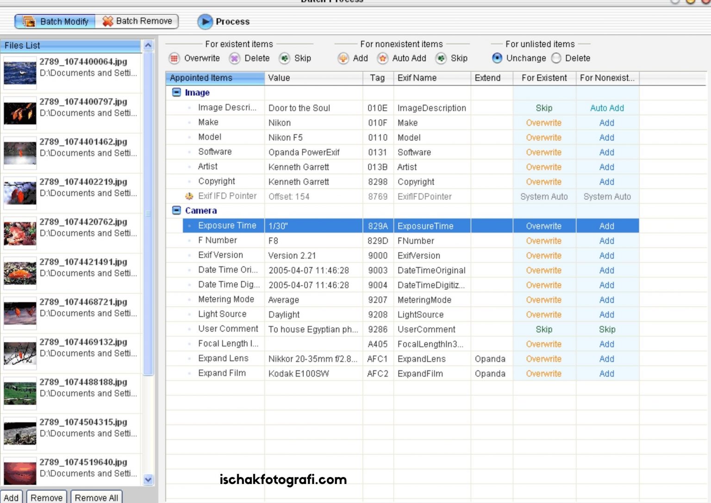Image resolution: width=711 pixels, height=503 pixels.
Task: Click the Exif IFD Pointer row icon
Action: (189, 196)
